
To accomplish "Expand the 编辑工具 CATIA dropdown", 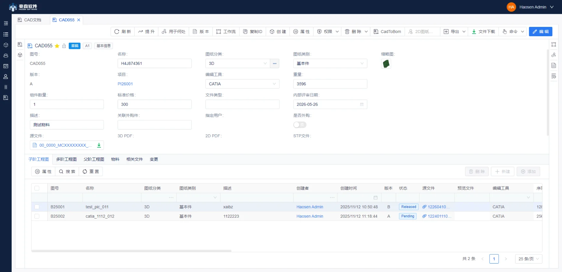I will pos(242,84).
